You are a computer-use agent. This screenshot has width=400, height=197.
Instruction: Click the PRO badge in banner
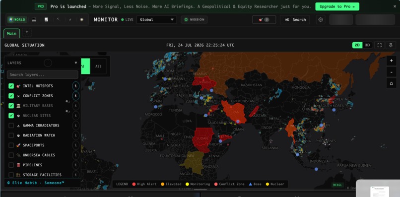tap(41, 6)
